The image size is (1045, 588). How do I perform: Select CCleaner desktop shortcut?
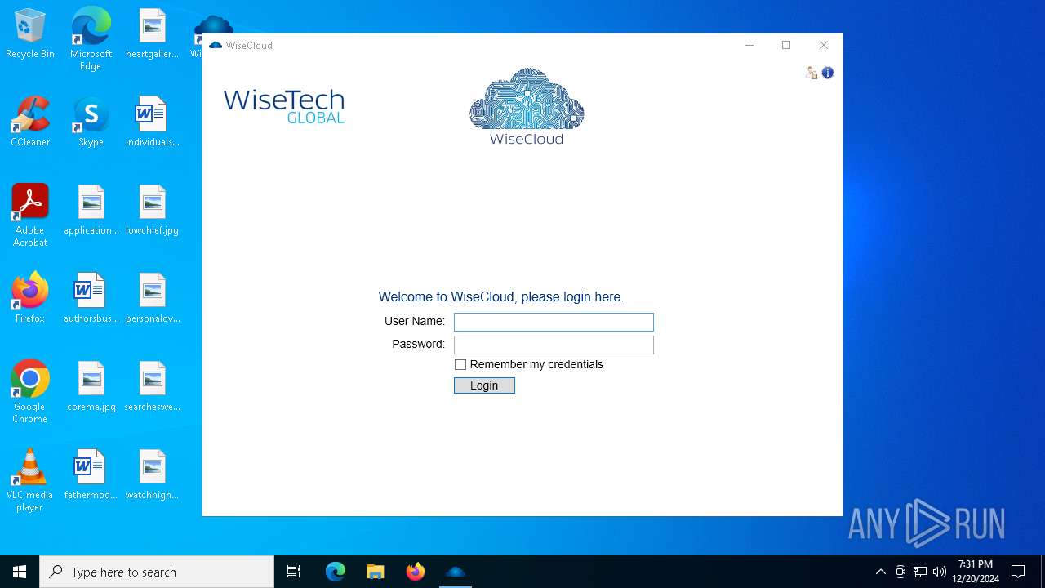pos(30,122)
